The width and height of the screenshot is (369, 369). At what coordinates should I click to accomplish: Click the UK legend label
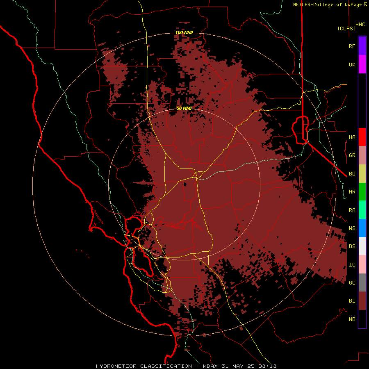point(352,64)
